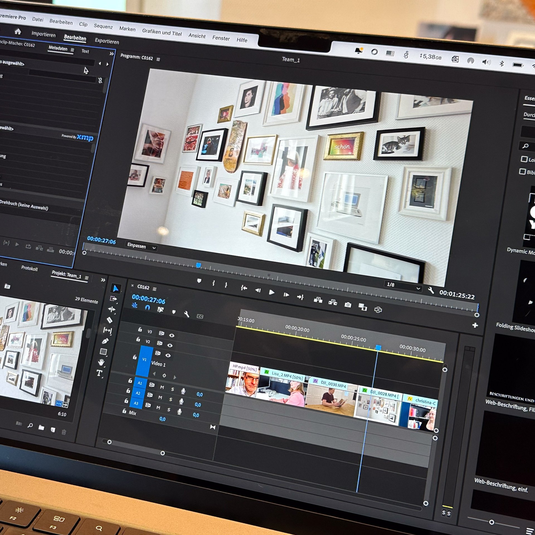Open Programm: C0162 panel menu
This screenshot has height=535, width=535.
(x=158, y=59)
